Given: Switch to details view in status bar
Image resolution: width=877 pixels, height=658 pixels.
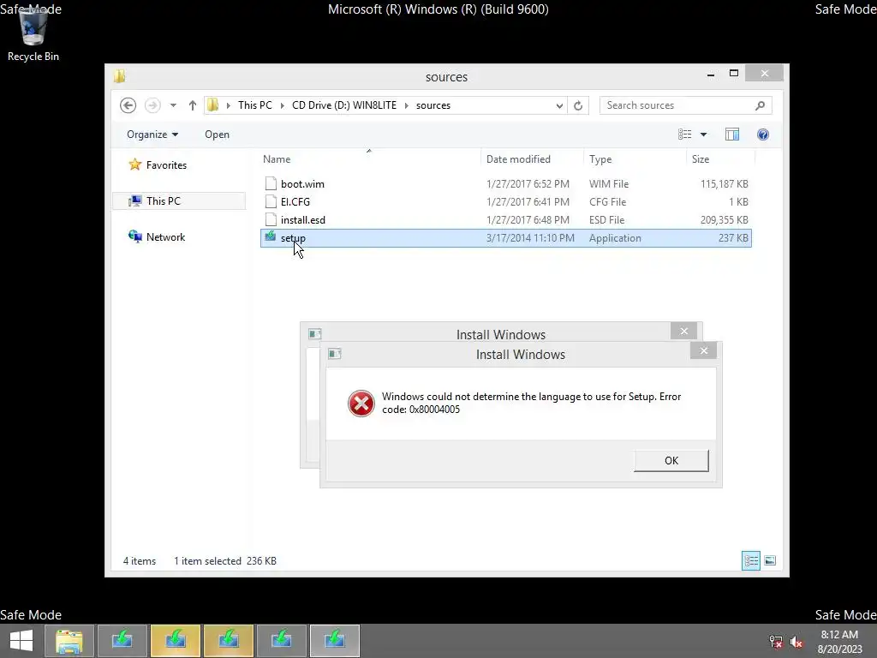Looking at the screenshot, I should pos(750,560).
